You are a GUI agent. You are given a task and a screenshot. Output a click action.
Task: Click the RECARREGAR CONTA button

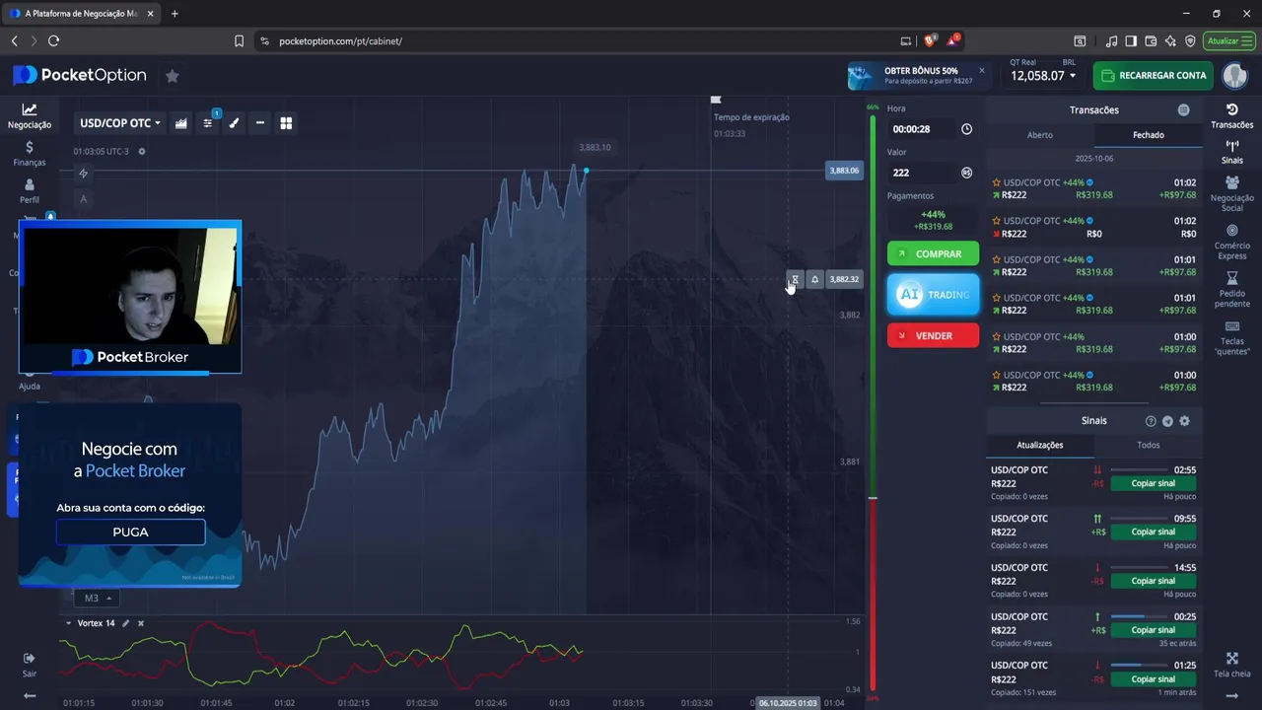coord(1155,76)
